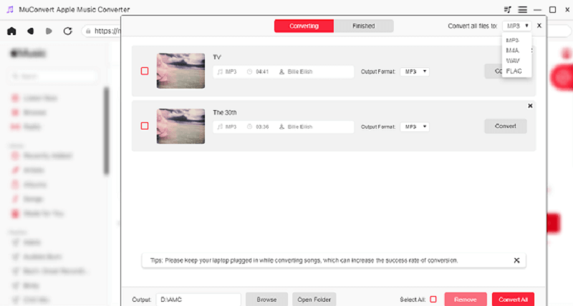The width and height of the screenshot is (573, 306).
Task: Check the checkbox for the TV track
Action: [145, 71]
